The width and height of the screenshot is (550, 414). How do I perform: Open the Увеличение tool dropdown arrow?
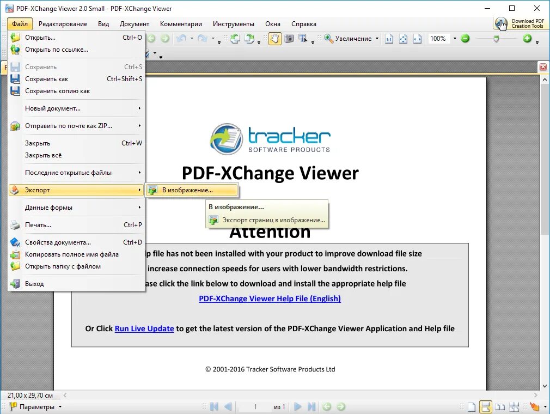(x=377, y=39)
